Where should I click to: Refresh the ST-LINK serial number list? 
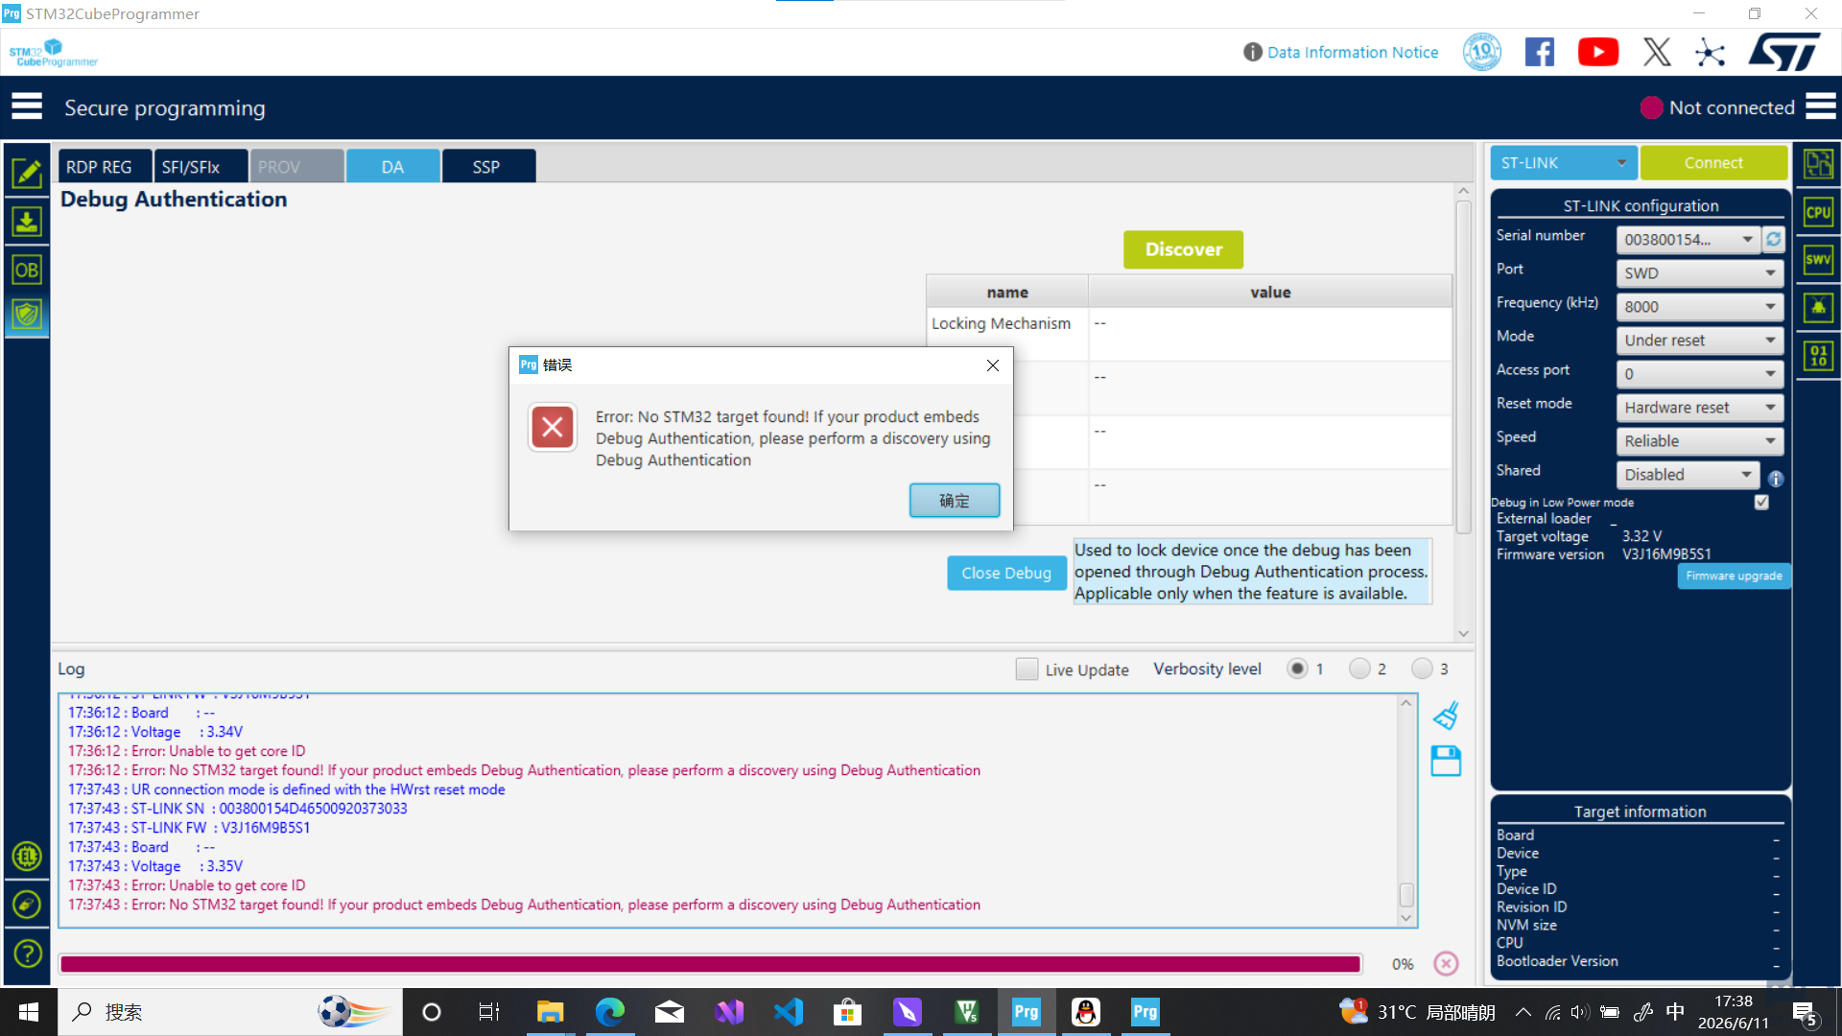(1774, 239)
